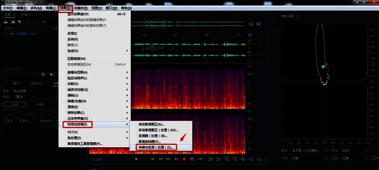The width and height of the screenshot is (379, 170).
Task: Toggle skip selection button in transport
Action: 200,159
